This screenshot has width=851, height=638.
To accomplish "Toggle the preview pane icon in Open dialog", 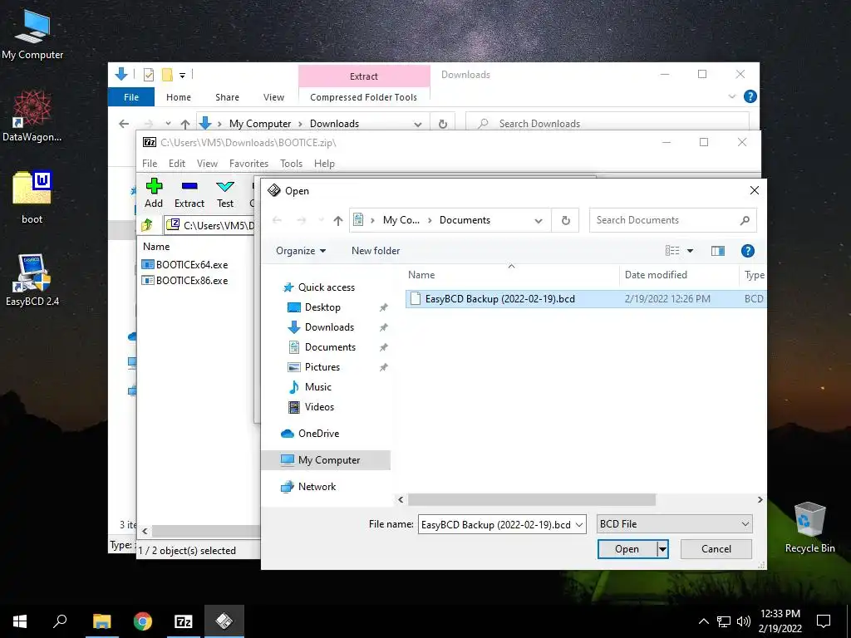I will [718, 251].
